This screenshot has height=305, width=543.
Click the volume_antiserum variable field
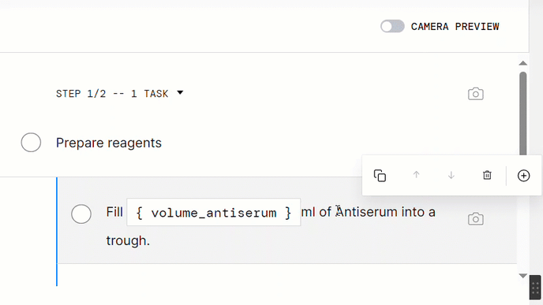coord(214,212)
